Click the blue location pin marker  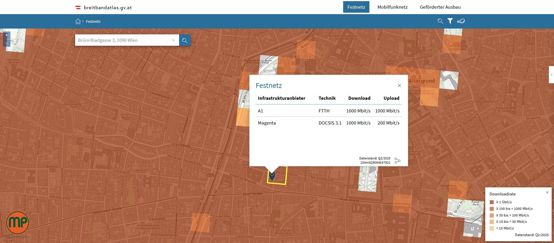click(272, 176)
